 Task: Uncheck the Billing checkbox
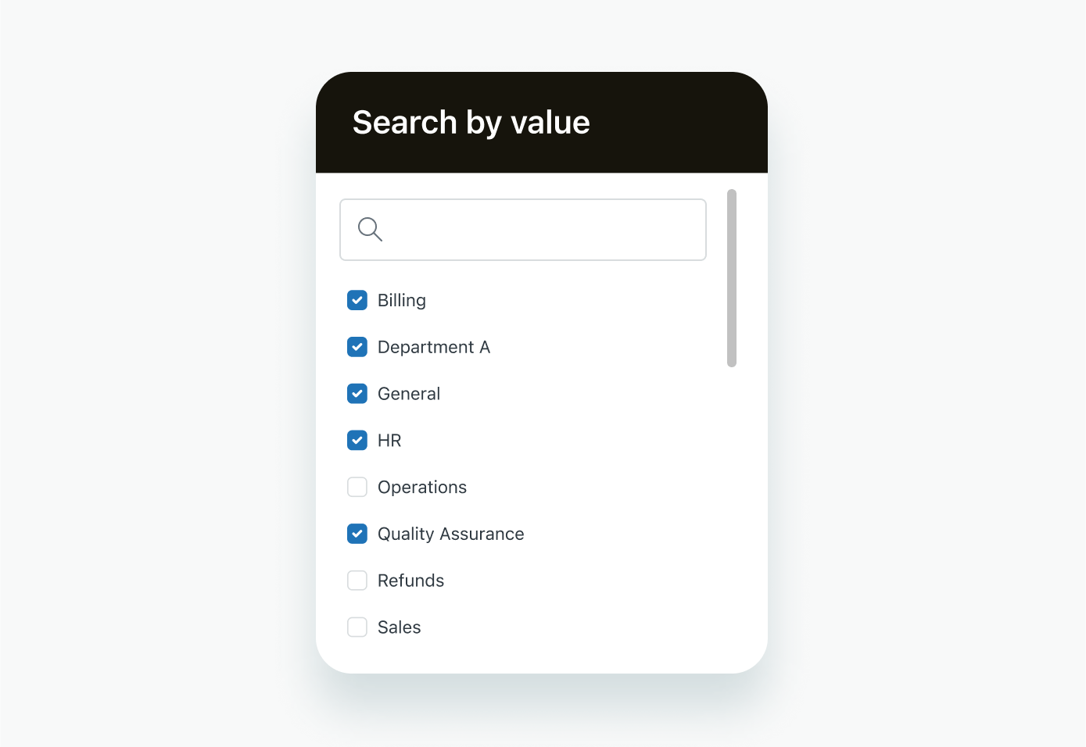coord(357,300)
